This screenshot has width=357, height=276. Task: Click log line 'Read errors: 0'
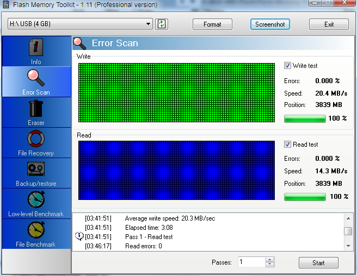pyautogui.click(x=144, y=246)
